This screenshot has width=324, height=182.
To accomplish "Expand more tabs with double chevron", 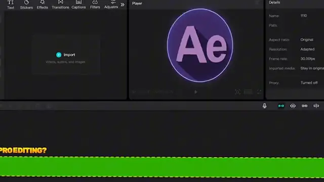I will [x=123, y=5].
